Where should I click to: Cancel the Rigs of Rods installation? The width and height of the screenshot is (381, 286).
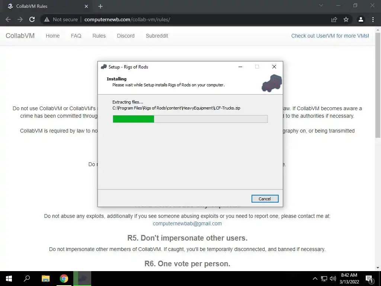point(265,199)
